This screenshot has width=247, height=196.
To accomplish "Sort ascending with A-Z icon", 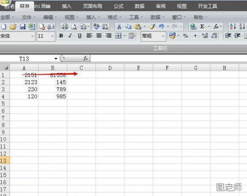I will point(232,27).
